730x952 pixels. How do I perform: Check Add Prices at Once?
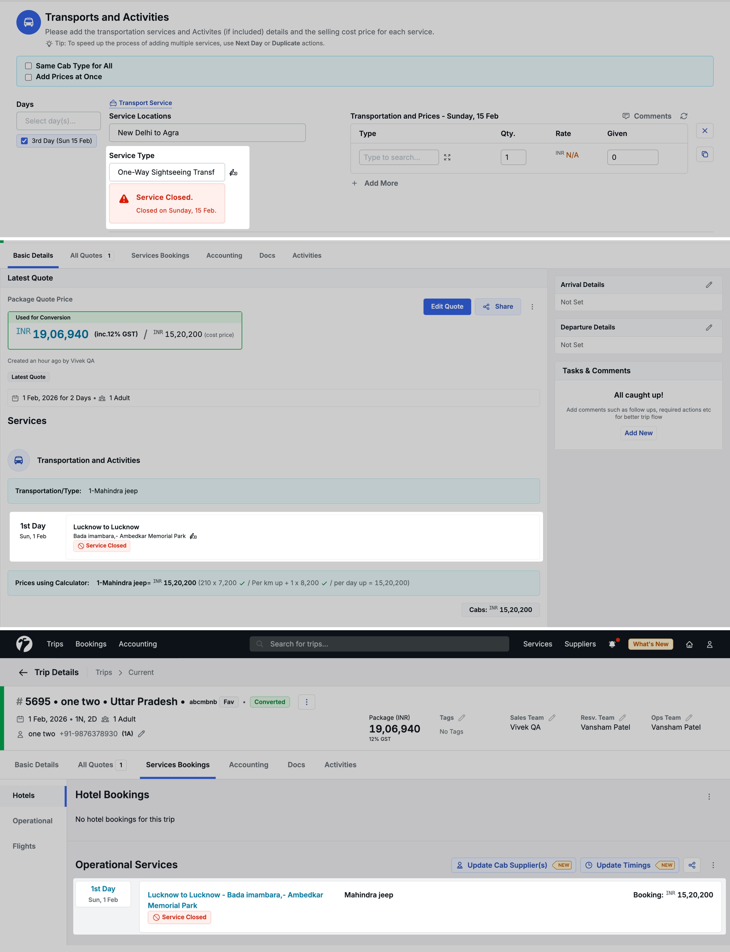(29, 77)
